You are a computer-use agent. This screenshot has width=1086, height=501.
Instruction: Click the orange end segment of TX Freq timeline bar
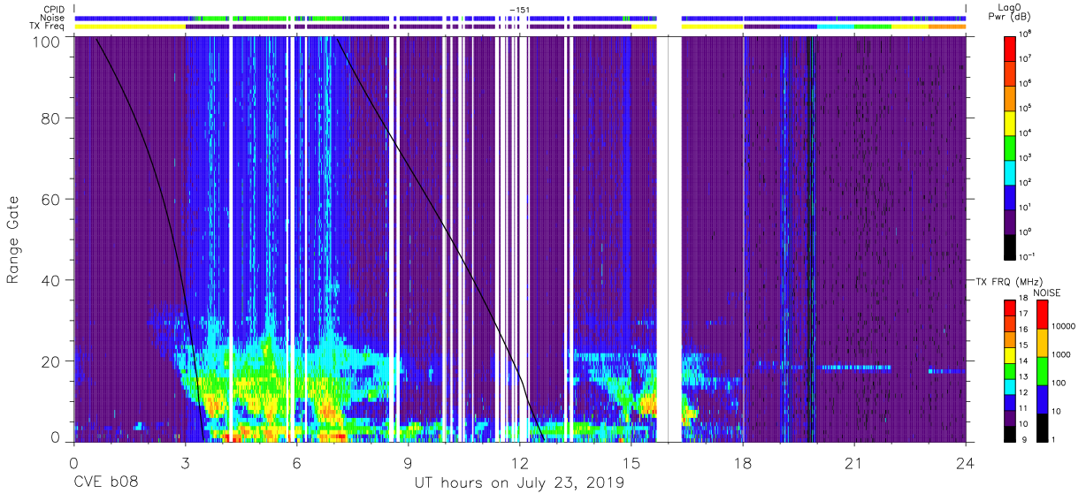pyautogui.click(x=947, y=27)
